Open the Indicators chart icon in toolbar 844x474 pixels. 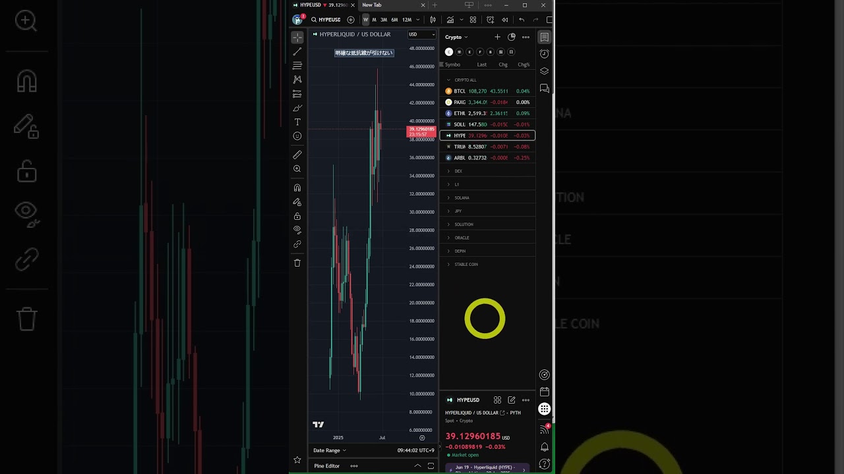(450, 20)
